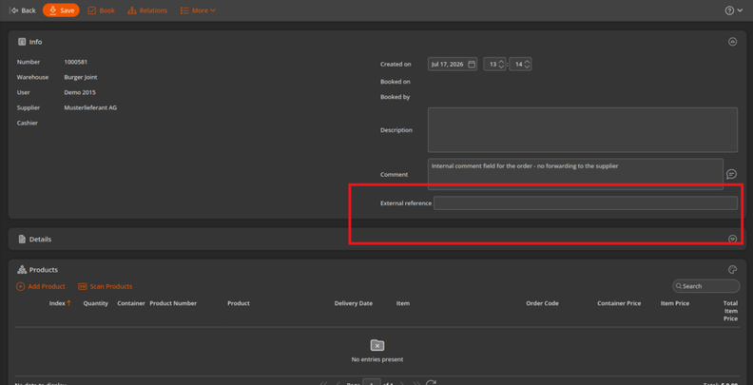Open Relations from the top toolbar
The image size is (753, 385).
pos(147,10)
